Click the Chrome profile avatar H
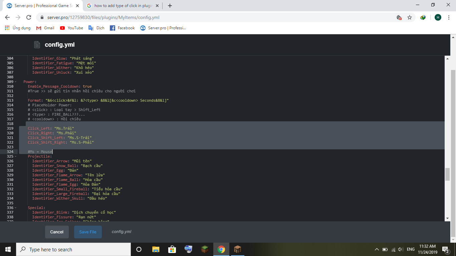Image resolution: width=456 pixels, height=256 pixels. (438, 17)
